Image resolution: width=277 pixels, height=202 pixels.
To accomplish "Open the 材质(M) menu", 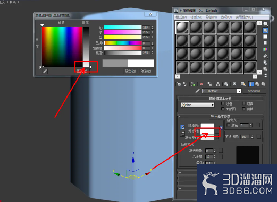I will tap(196, 17).
